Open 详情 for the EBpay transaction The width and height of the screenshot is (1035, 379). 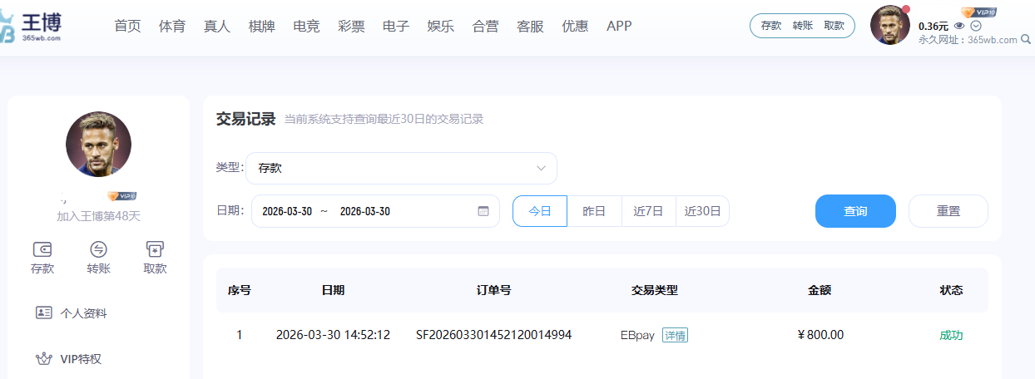click(x=675, y=336)
